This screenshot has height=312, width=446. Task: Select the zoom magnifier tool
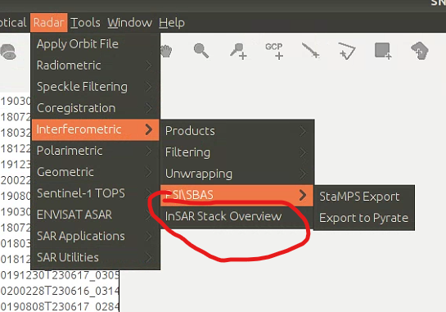(201, 51)
